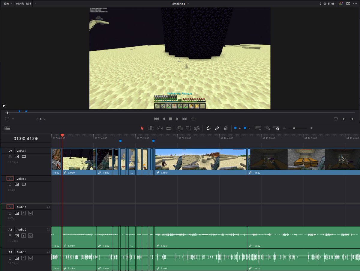Click Transform overlay icon below viewer
Viewport: 360px width, 271px height.
pos(7,119)
